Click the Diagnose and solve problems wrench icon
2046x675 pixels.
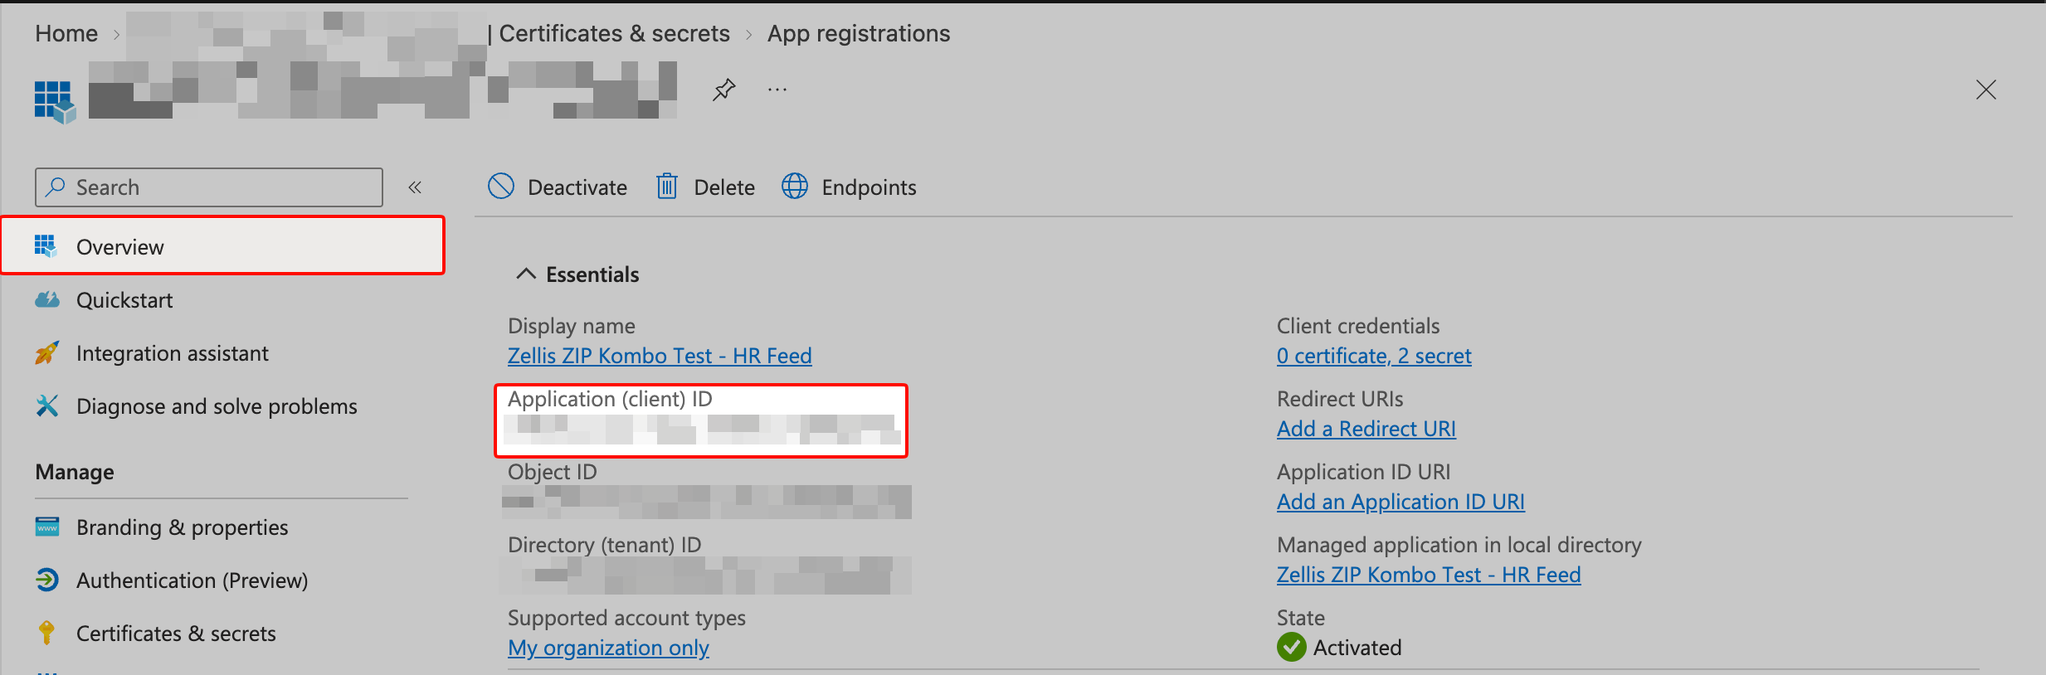(x=47, y=406)
